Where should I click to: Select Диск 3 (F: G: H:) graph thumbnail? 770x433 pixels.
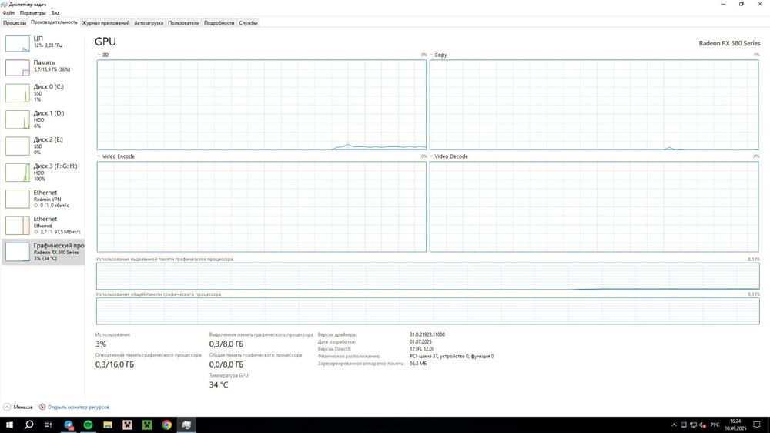tap(18, 173)
